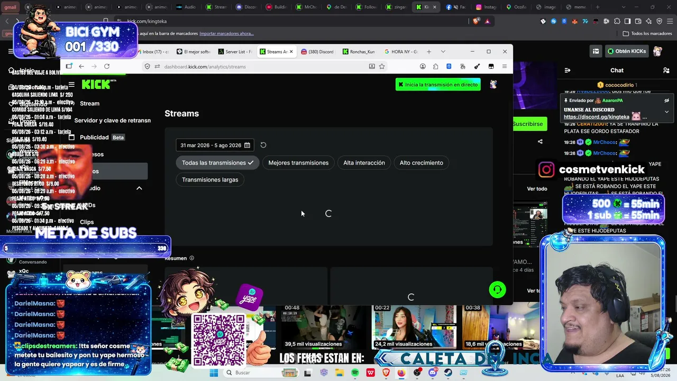
Task: Click the kick.com/kingteka address bar
Action: click(x=296, y=21)
